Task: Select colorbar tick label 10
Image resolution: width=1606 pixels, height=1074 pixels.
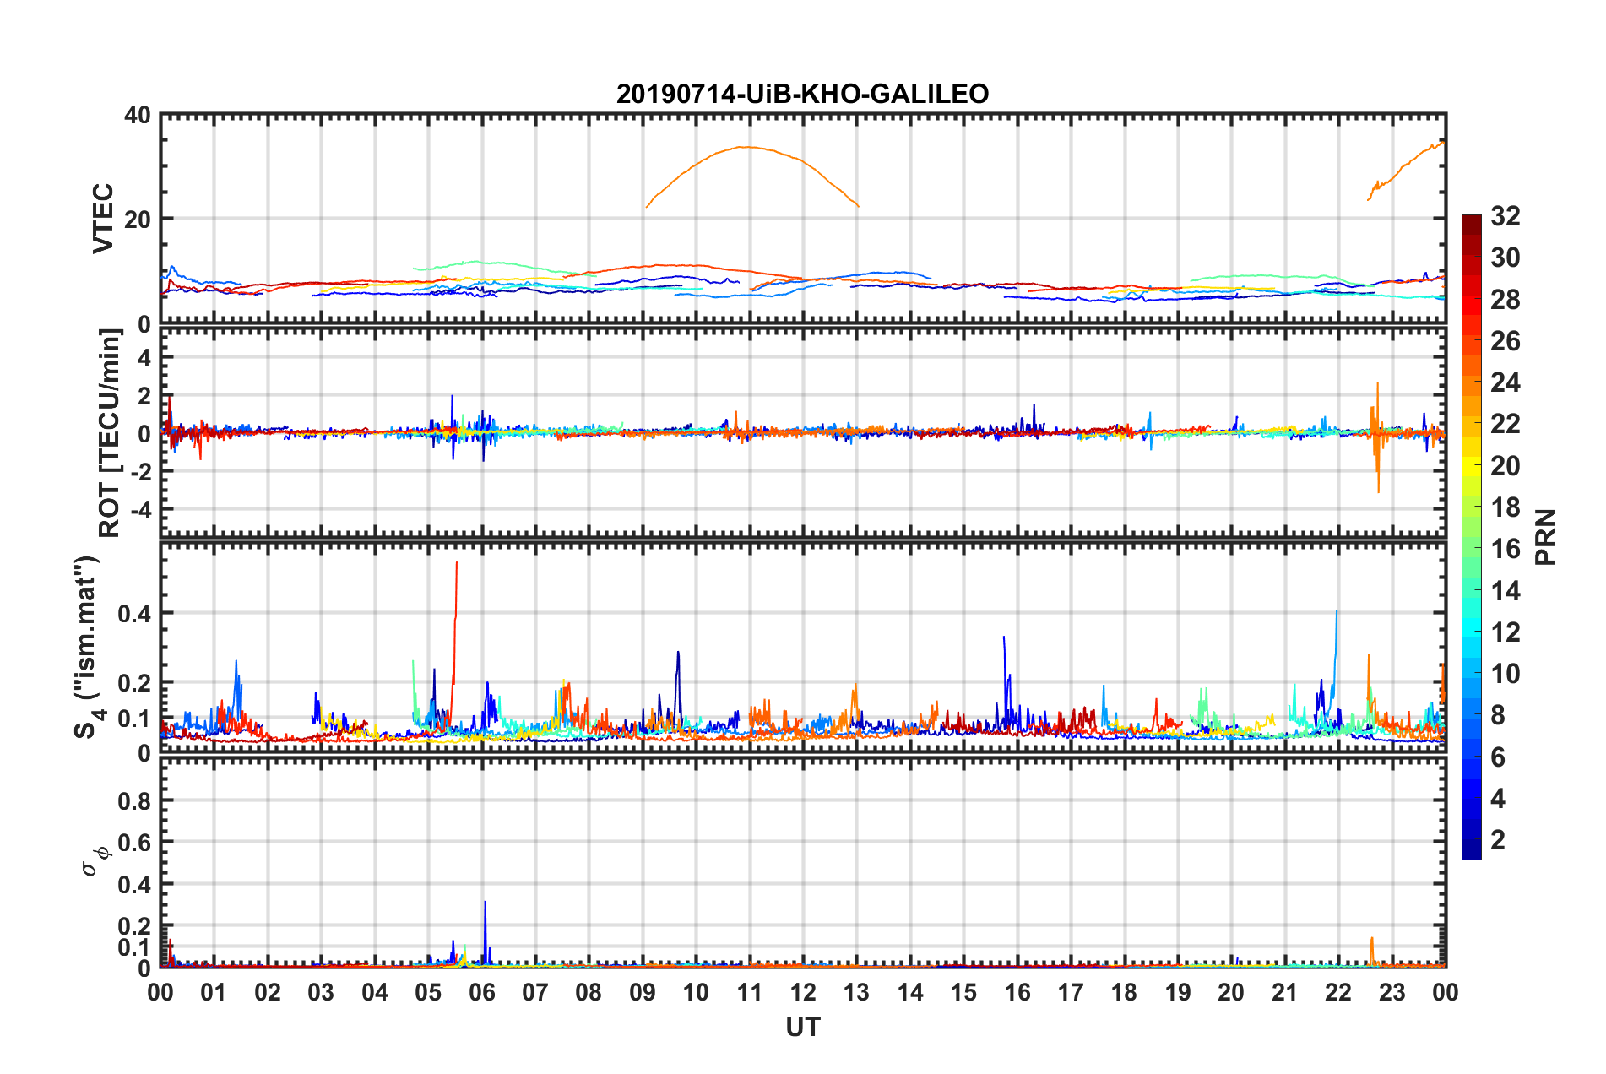Action: 1505,674
